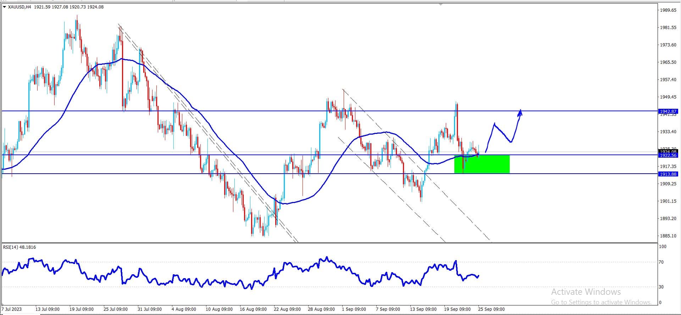Select the blue arrowhead pointing to 1942.87
This screenshot has height=315, width=681.
pyautogui.click(x=520, y=113)
